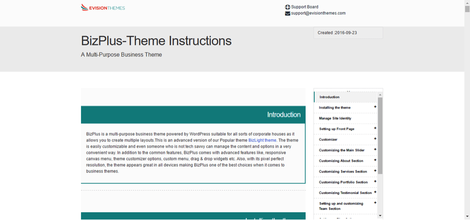The height and width of the screenshot is (220, 470).
Task: Click the page scrollbar up arrow
Action: (467, 2)
